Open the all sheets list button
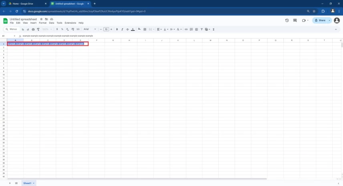Image resolution: width=343 pixels, height=186 pixels. 16,183
